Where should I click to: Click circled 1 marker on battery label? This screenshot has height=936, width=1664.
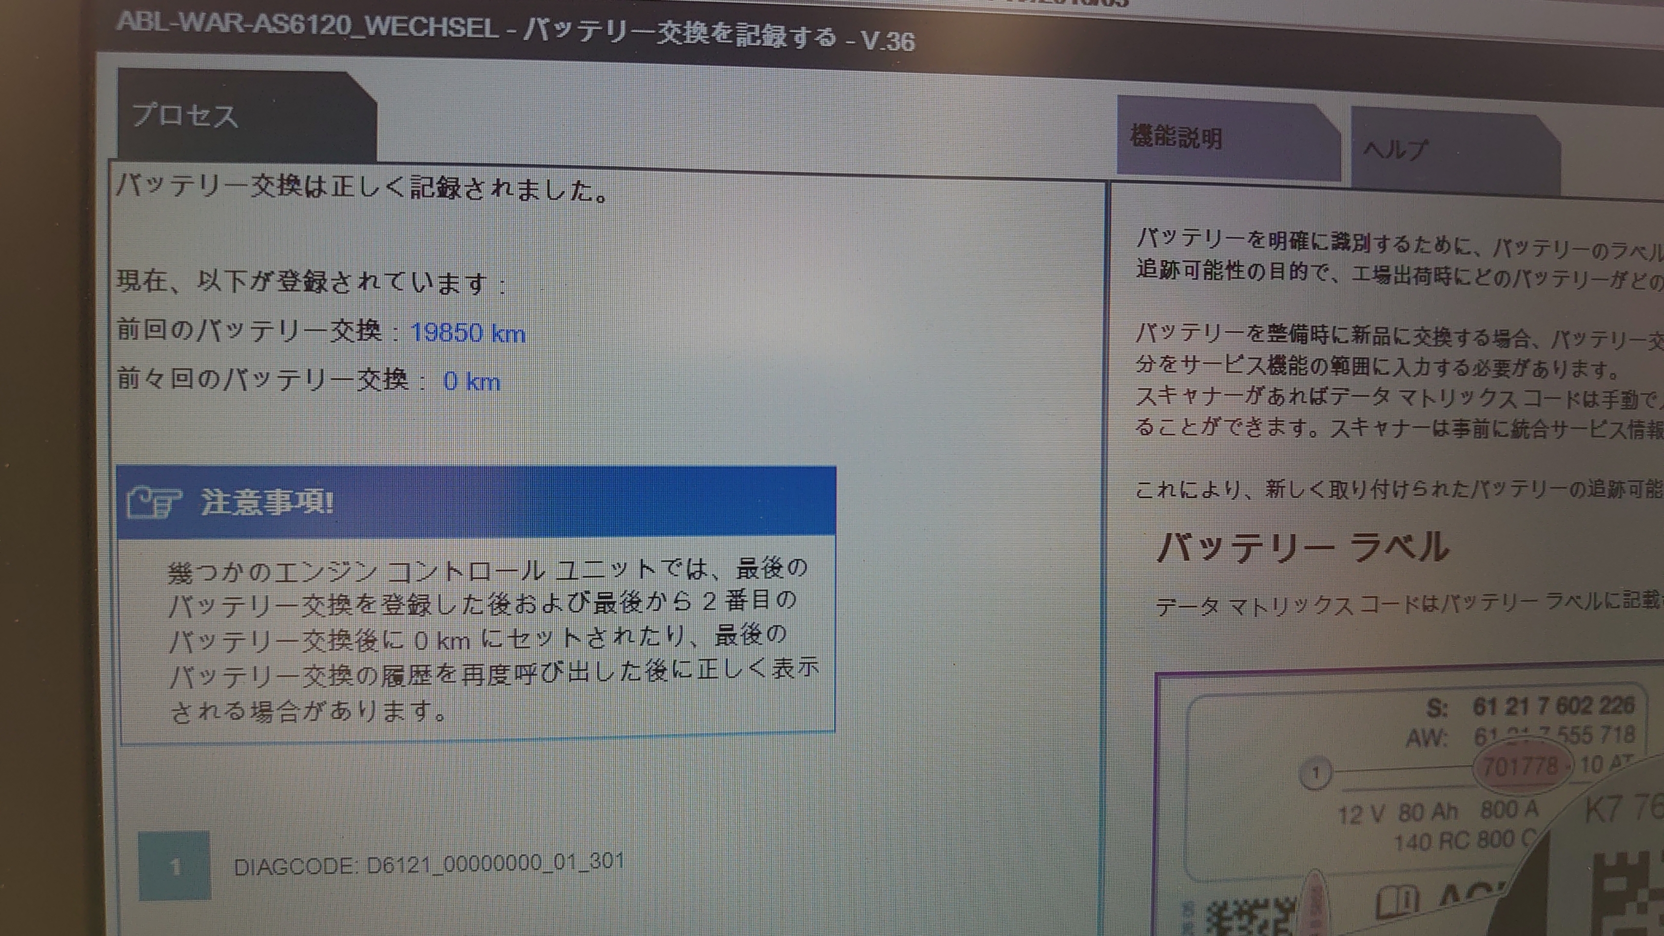(1315, 773)
